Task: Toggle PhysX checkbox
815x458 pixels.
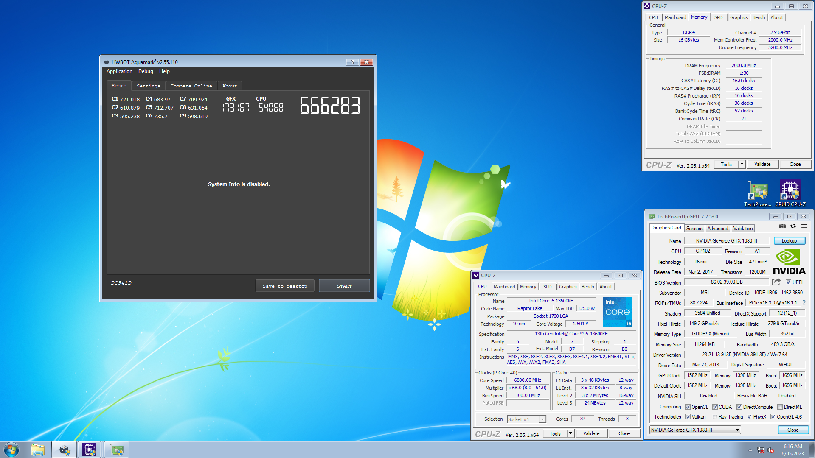Action: tap(749, 417)
